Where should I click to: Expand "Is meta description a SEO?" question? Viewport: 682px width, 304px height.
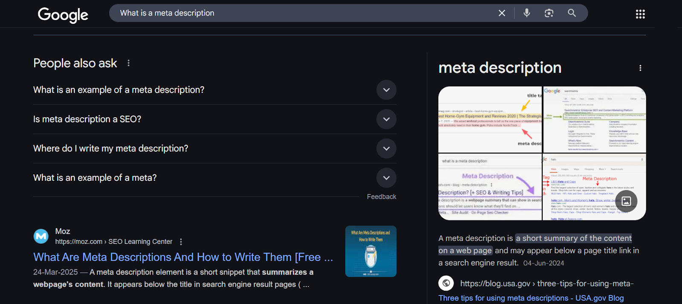click(386, 119)
